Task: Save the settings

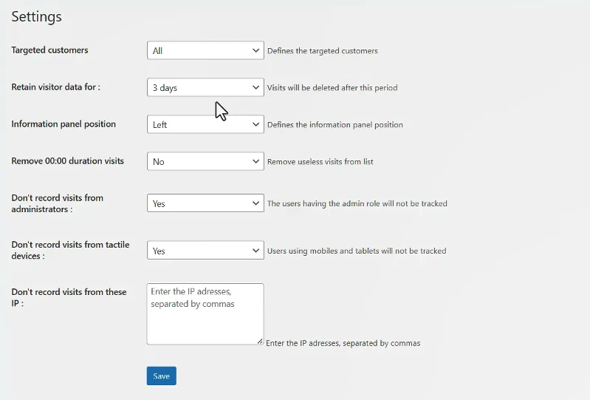Action: point(162,376)
